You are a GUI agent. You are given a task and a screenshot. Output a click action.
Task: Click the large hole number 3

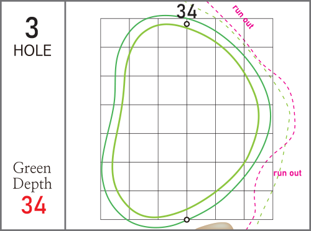tap(32, 27)
